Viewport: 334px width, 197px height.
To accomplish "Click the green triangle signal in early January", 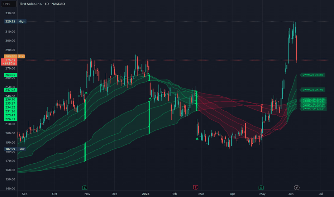I will click(x=150, y=98).
